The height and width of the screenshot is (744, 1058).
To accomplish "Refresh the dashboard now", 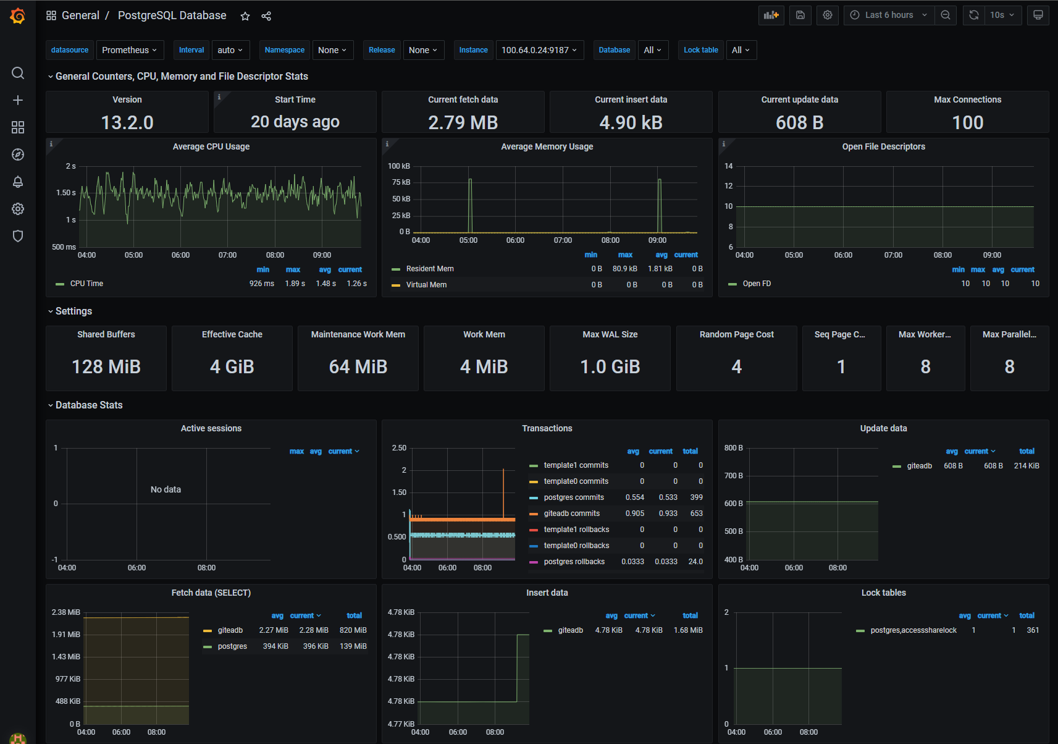I will click(974, 15).
